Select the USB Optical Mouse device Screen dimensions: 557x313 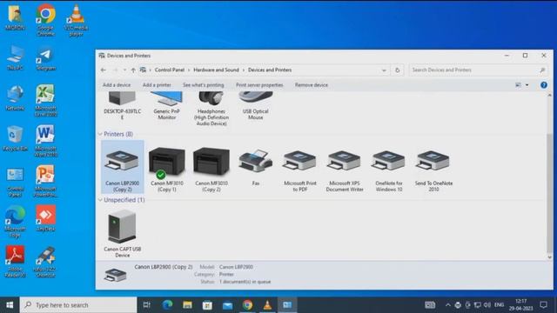(256, 105)
